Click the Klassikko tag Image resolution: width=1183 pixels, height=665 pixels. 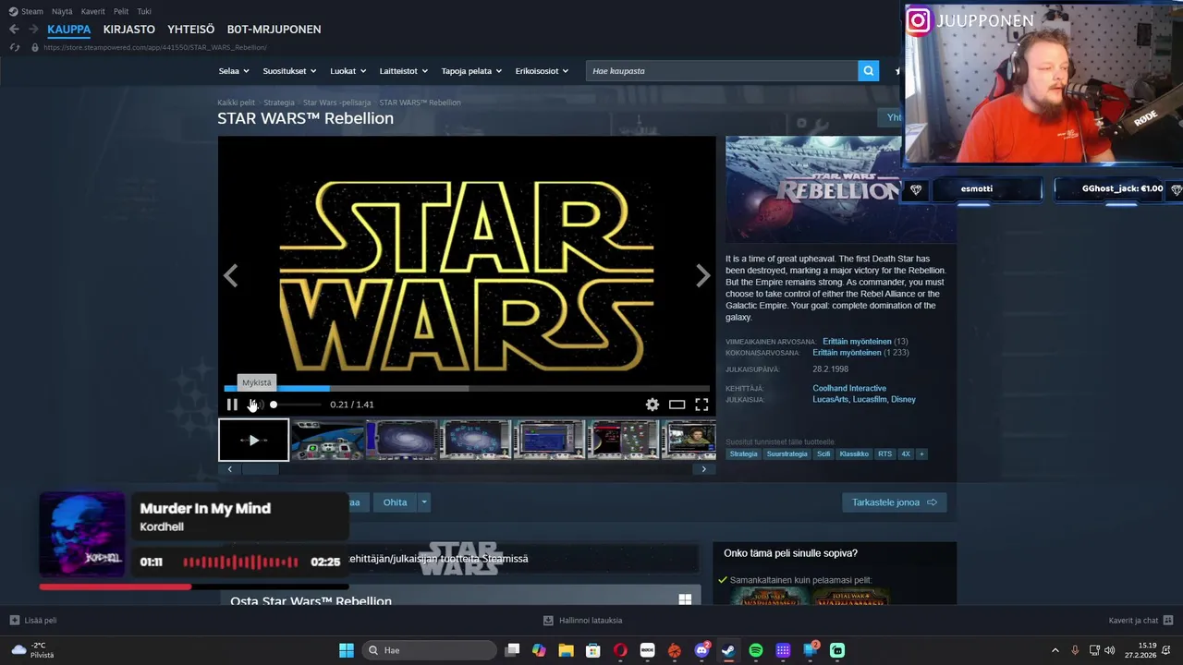(854, 454)
